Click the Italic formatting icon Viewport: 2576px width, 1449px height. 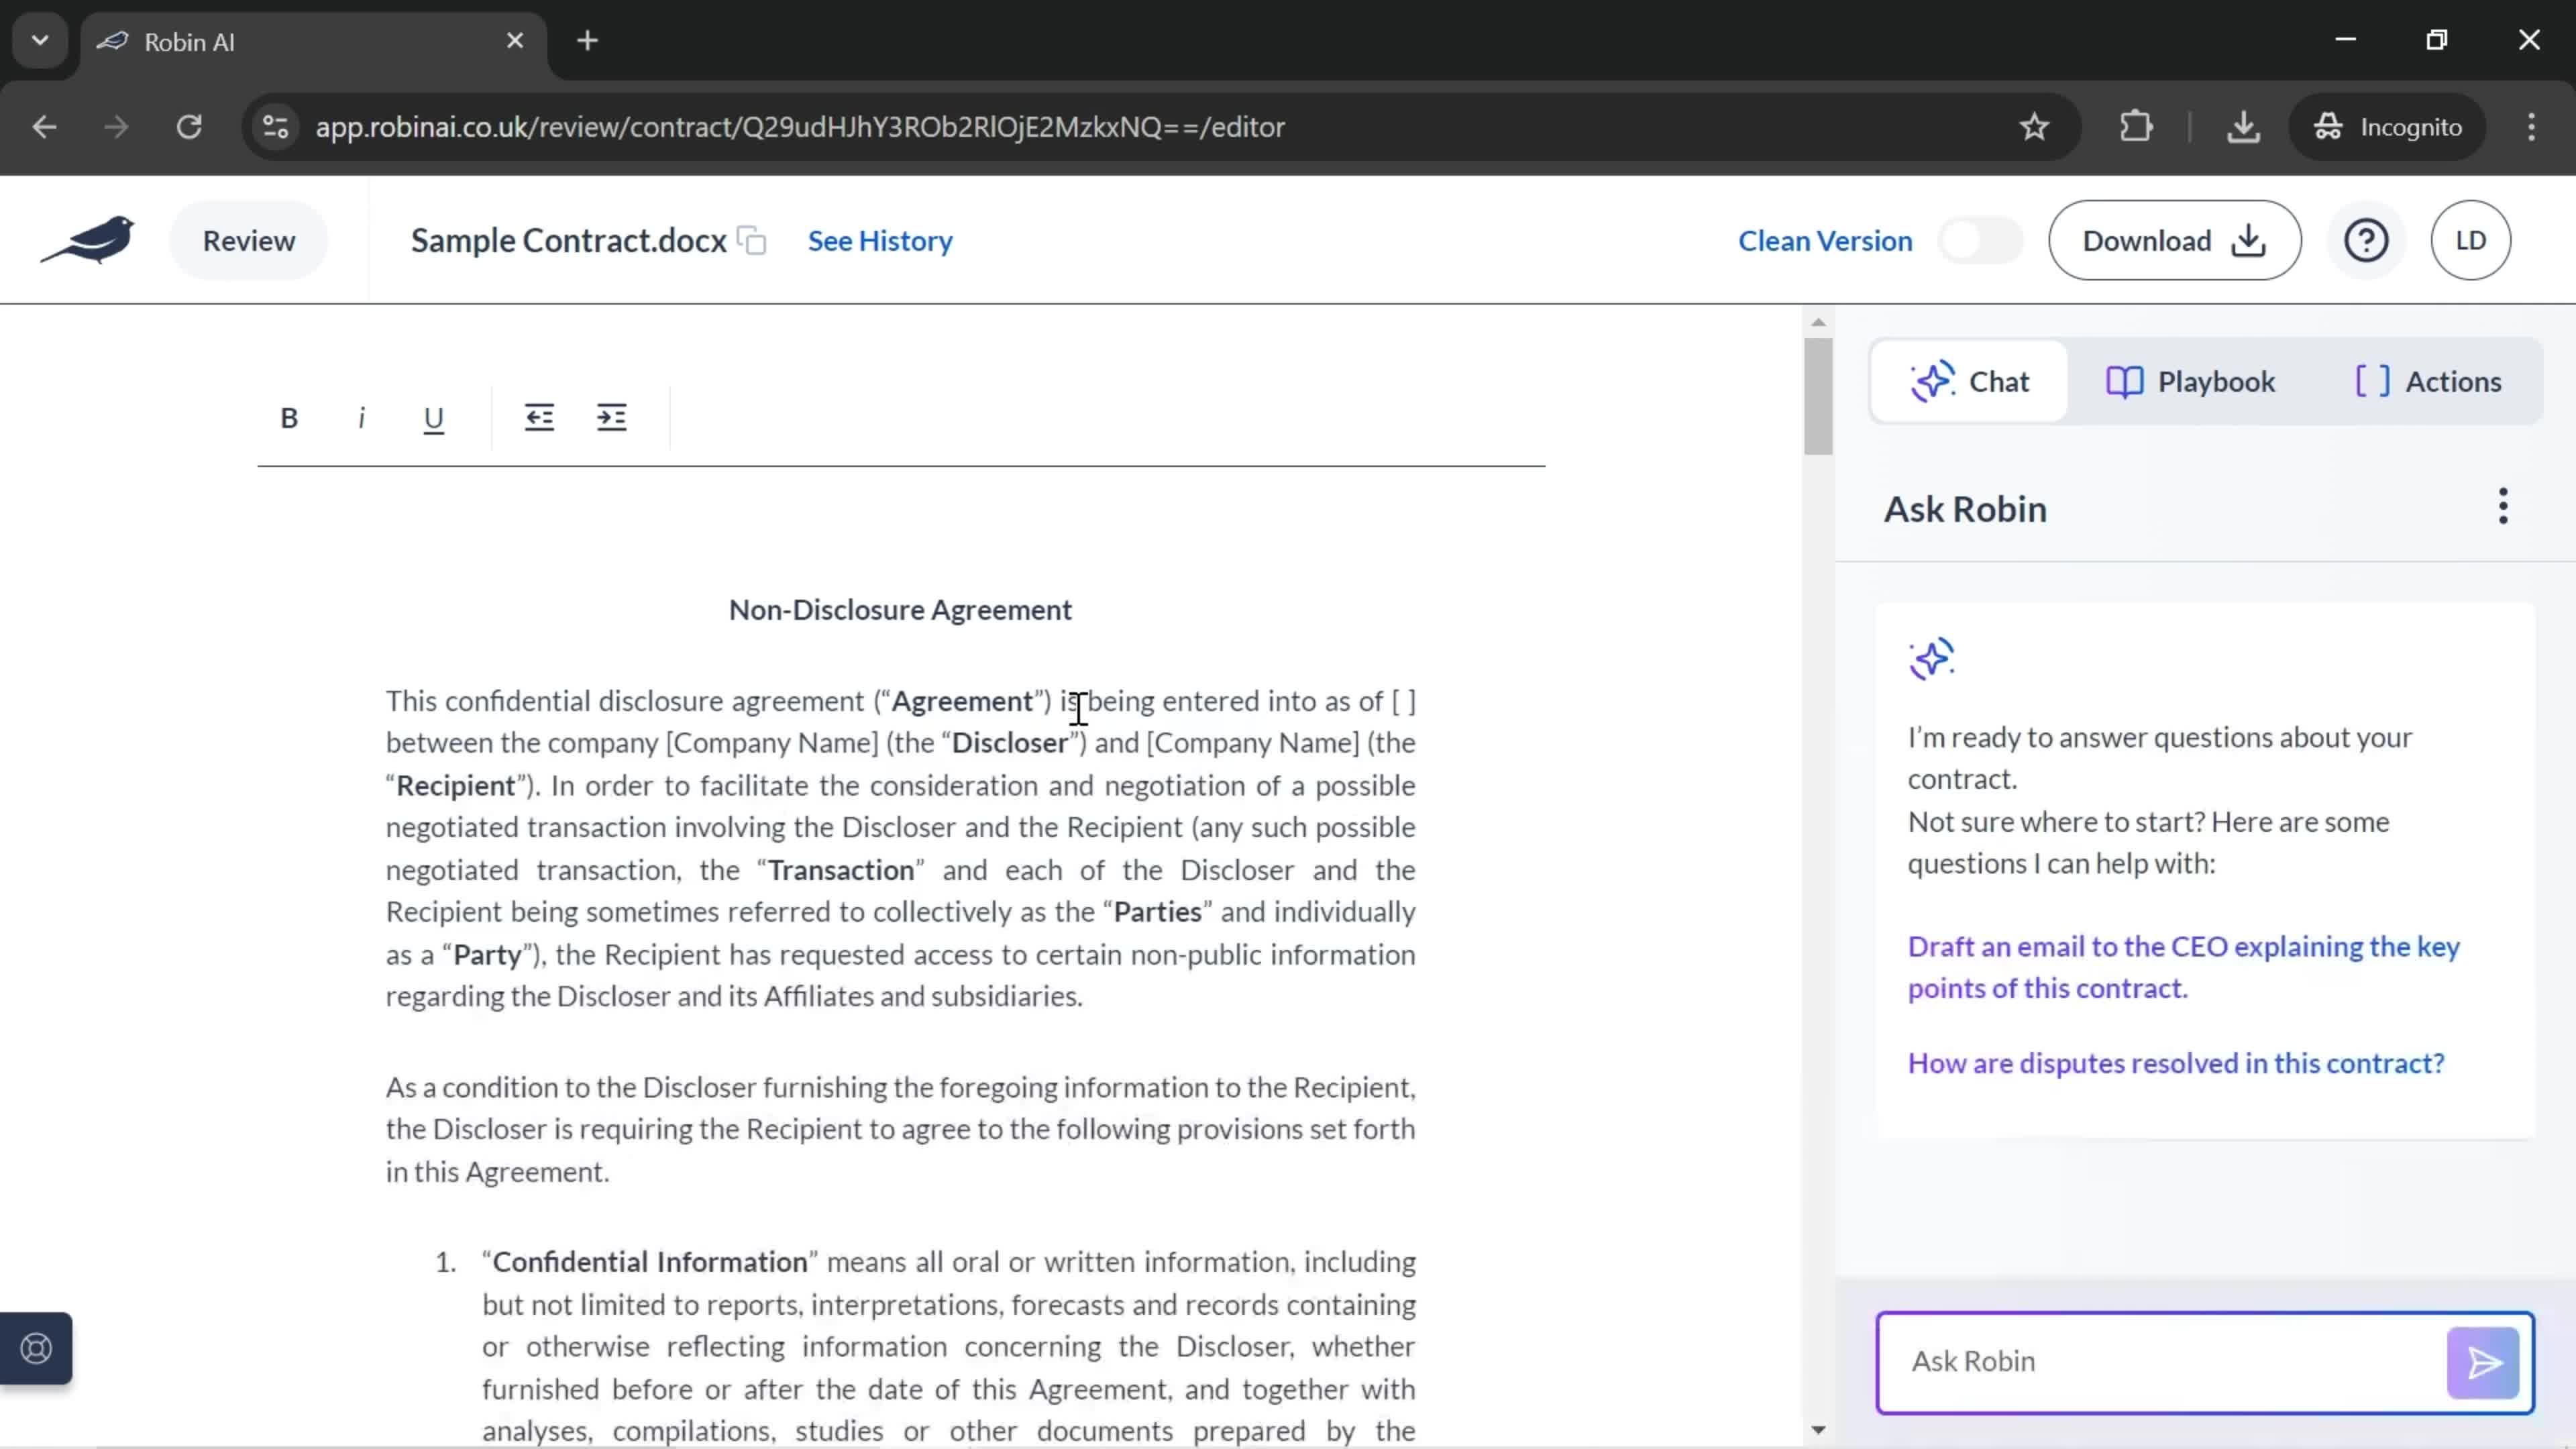[361, 417]
